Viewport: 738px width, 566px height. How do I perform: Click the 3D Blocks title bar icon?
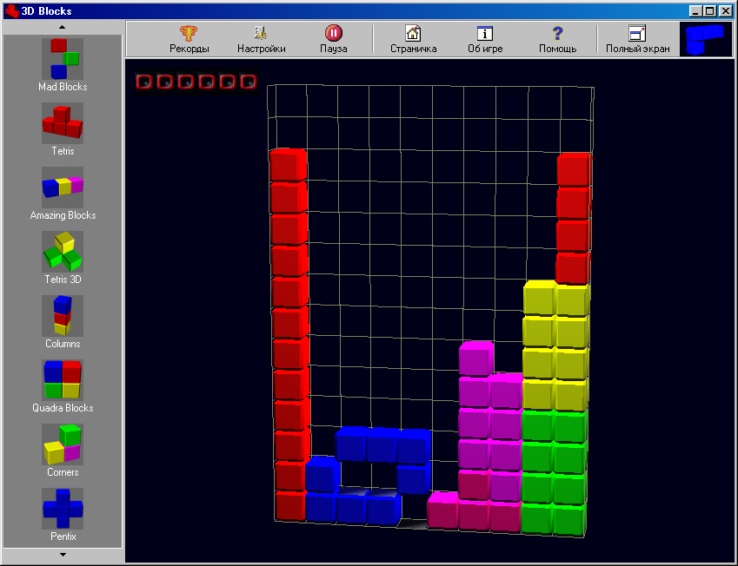12,10
